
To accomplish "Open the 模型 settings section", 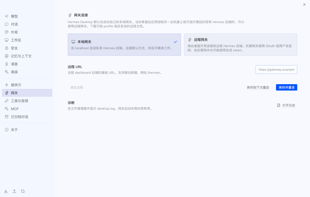I will (27, 16).
